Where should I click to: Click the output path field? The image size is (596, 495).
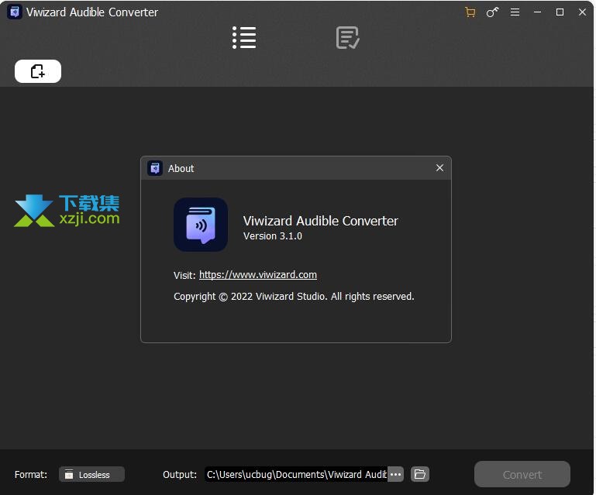pyautogui.click(x=296, y=474)
